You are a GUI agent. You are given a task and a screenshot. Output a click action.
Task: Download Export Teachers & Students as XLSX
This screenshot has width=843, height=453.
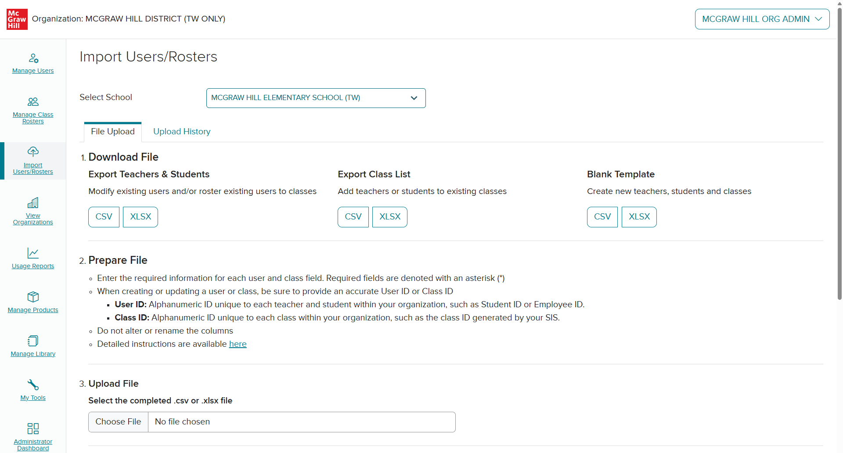(140, 217)
